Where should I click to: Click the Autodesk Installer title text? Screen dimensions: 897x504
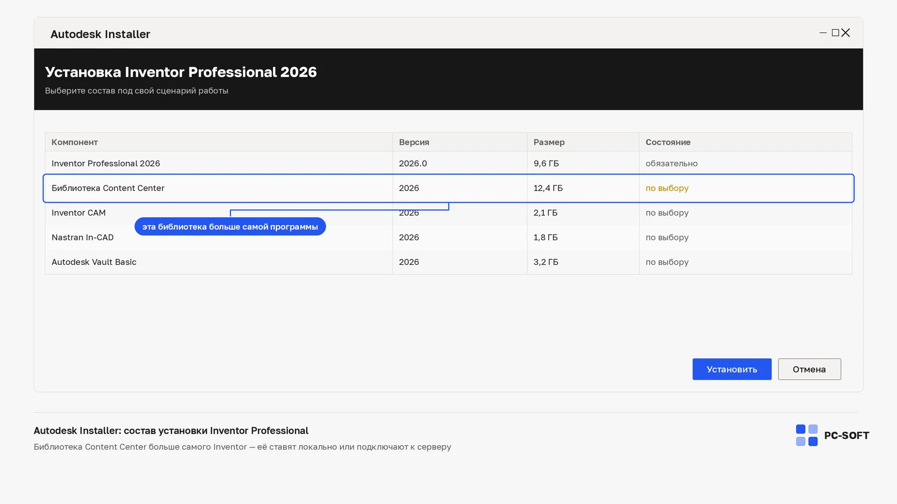click(x=100, y=34)
